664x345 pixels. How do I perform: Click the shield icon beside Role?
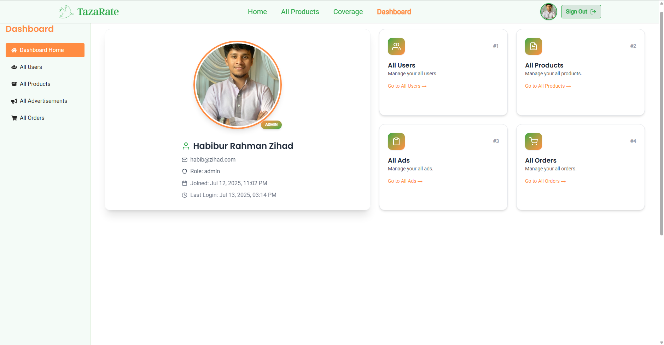(x=185, y=171)
